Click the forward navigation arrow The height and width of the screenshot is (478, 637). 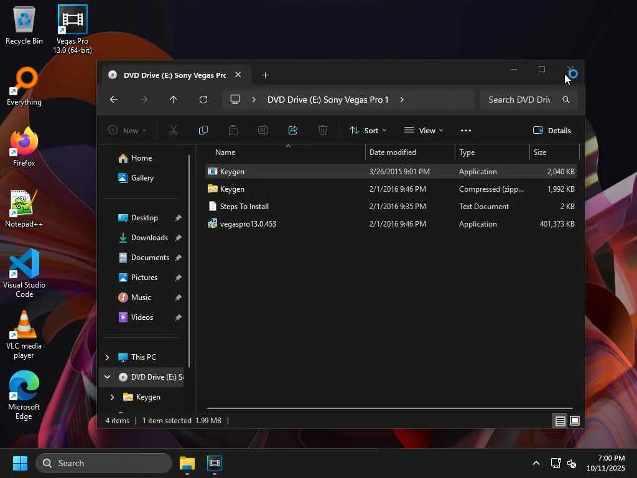[144, 100]
